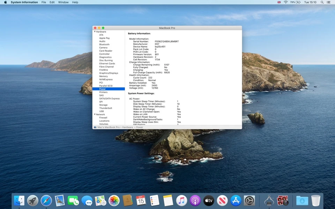The height and width of the screenshot is (209, 335).
Task: Click System Information caliper icon in Dock
Action: pyautogui.click(x=269, y=201)
